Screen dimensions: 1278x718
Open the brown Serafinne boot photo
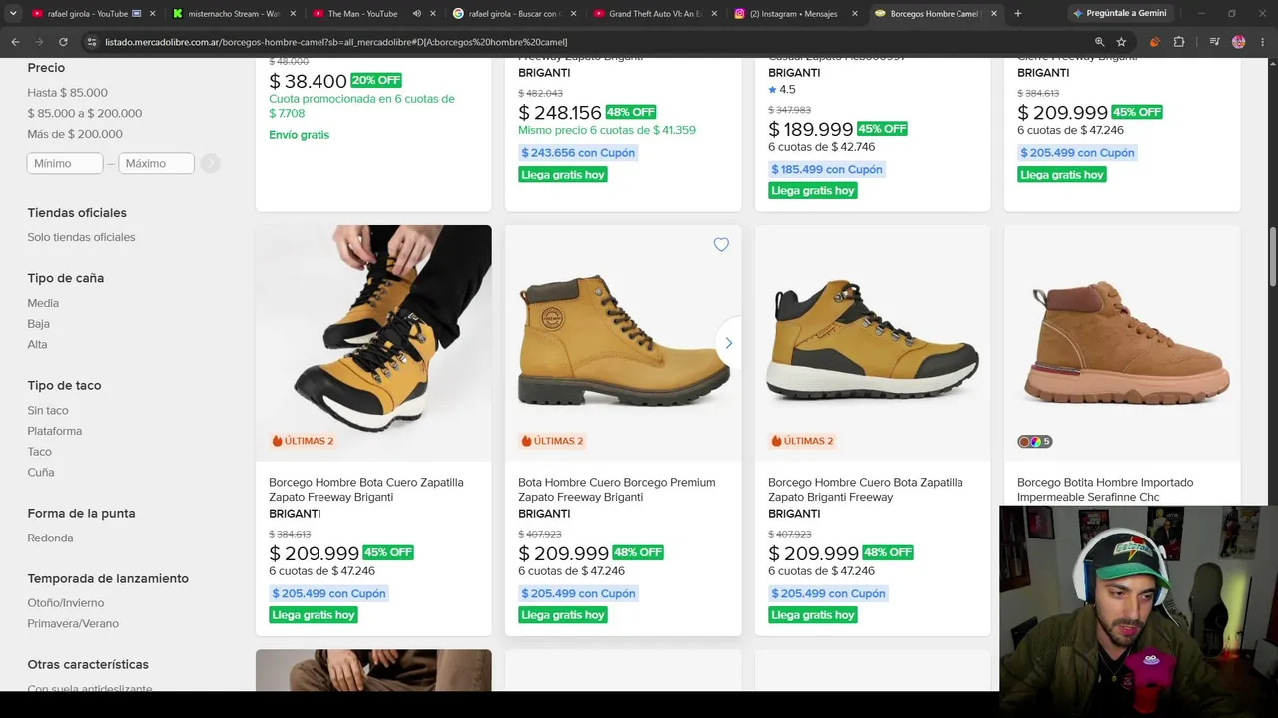(x=1122, y=343)
